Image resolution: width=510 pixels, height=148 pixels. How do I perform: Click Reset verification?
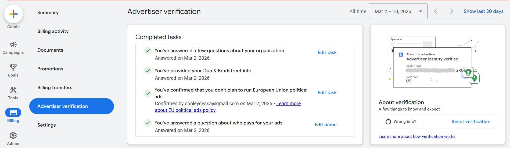click(471, 122)
